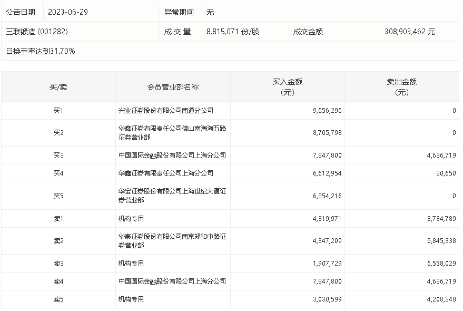Viewport: 463px width, 311px height.
Task: Click the 成交量 label
Action: 178,32
